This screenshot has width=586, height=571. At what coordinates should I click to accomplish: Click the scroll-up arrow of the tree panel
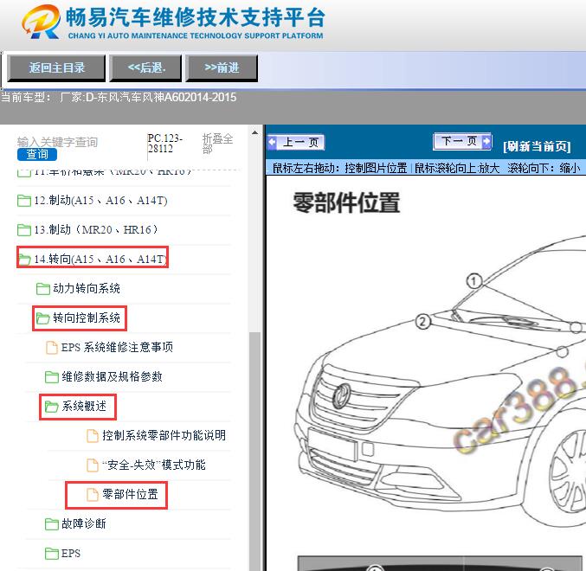(254, 132)
